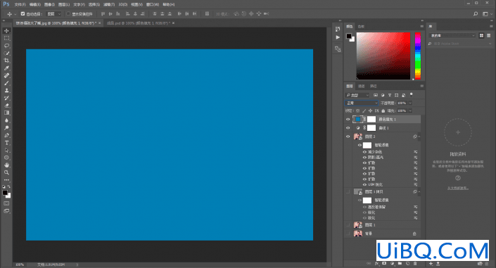Open the Actions panel play icon
The image size is (496, 268).
click(x=338, y=37)
